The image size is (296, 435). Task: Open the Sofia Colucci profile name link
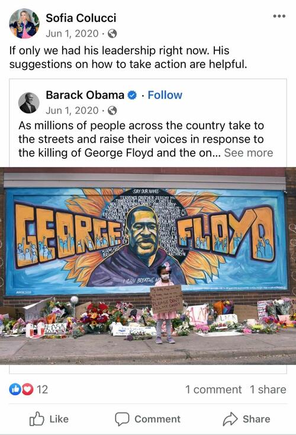tap(81, 18)
